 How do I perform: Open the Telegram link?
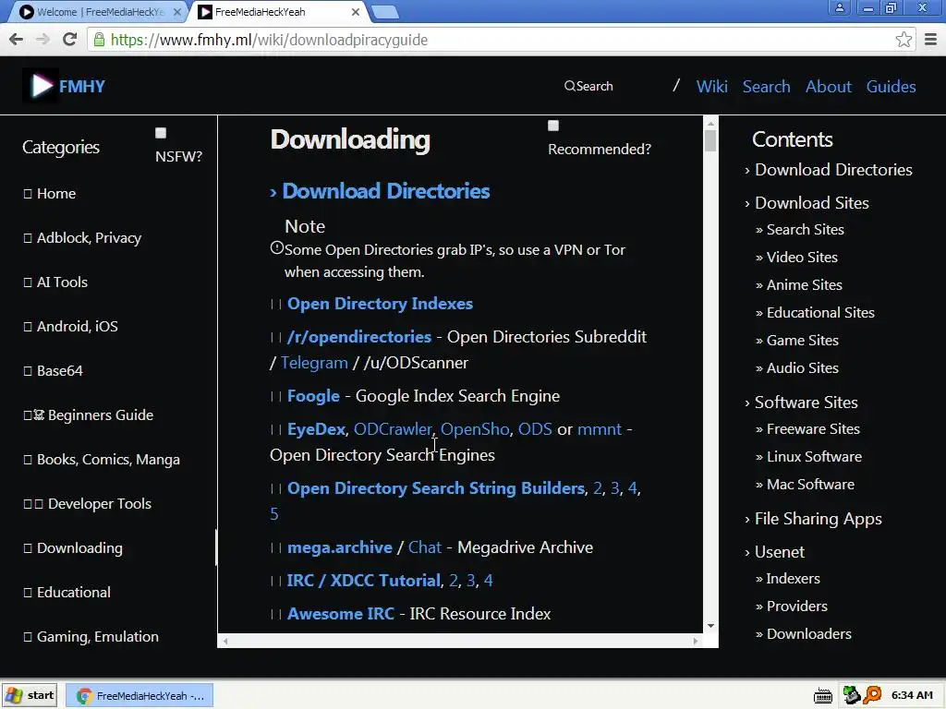click(314, 363)
